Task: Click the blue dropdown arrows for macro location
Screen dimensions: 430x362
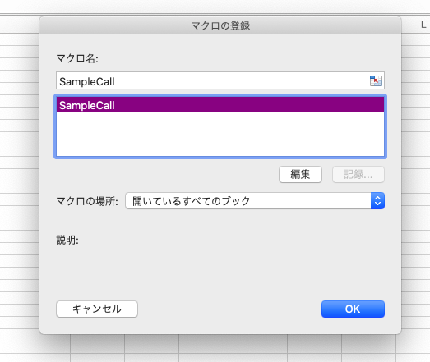Action: [x=377, y=201]
